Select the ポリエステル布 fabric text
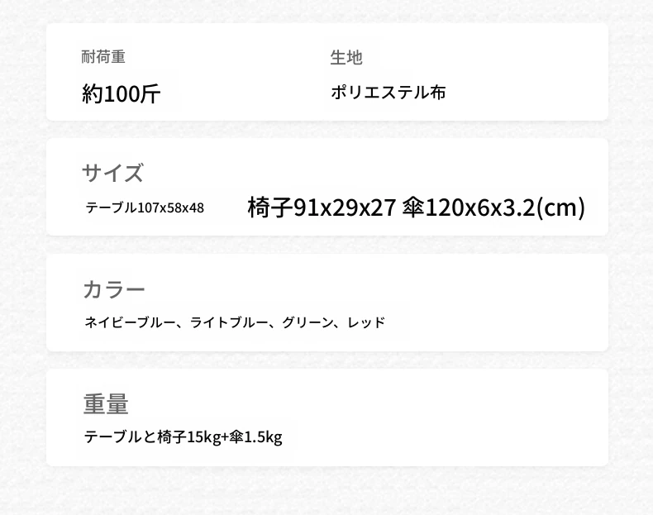This screenshot has width=653, height=515. (388, 93)
